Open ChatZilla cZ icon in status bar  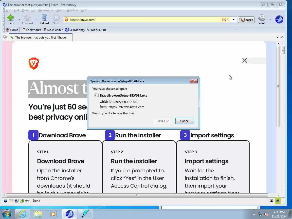pos(27,201)
